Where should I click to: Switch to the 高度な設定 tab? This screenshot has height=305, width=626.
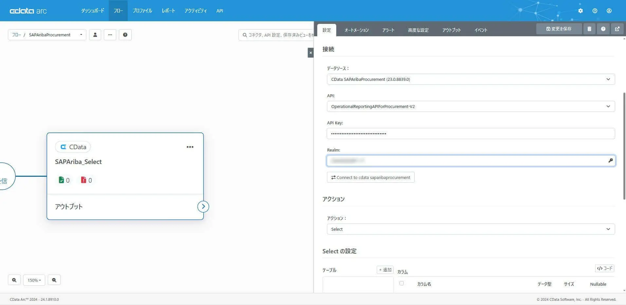pos(418,30)
